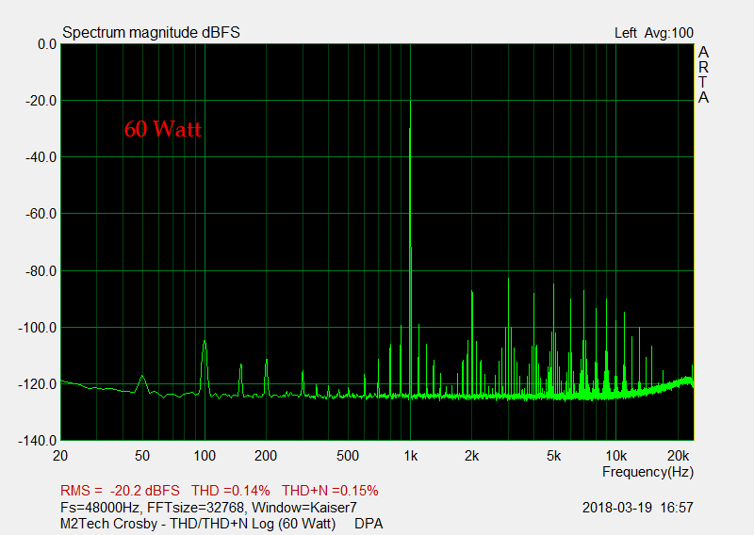Click the '-100.0' y-axis value
Image resolution: width=754 pixels, height=535 pixels.
(x=38, y=328)
